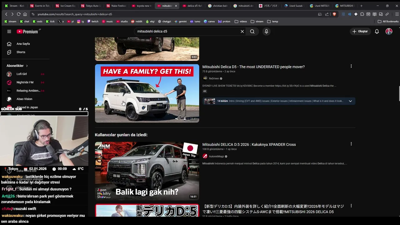Open the chatgpt bookmark

click(164, 22)
